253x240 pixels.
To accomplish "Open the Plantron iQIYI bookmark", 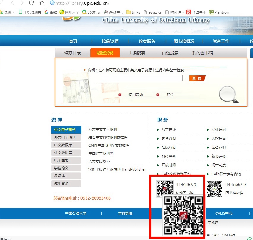I will coord(219,12).
